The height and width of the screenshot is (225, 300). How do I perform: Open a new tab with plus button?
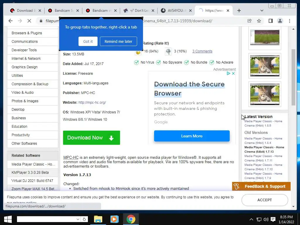pyautogui.click(x=239, y=11)
